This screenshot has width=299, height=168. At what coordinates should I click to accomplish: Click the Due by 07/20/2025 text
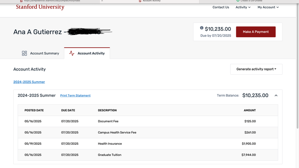[x=216, y=36]
